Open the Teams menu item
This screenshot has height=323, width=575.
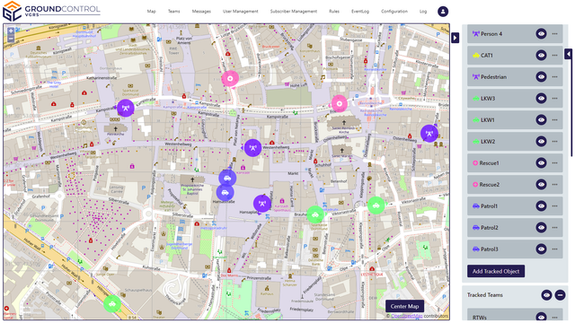pyautogui.click(x=173, y=12)
